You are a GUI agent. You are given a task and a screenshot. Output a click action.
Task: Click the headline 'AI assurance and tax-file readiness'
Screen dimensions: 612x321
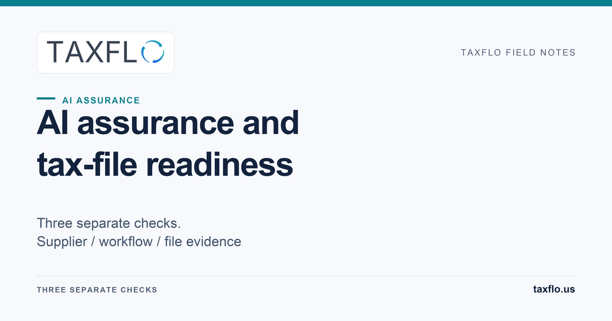click(x=168, y=144)
